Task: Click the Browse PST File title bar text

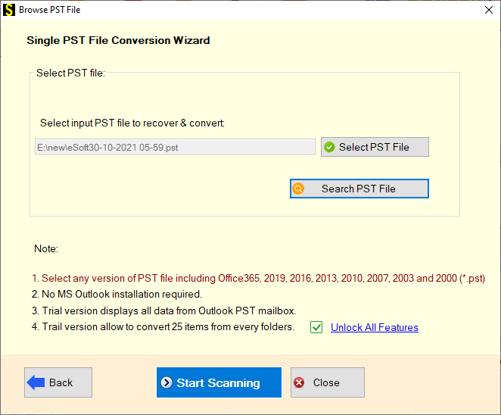Action: tap(49, 10)
